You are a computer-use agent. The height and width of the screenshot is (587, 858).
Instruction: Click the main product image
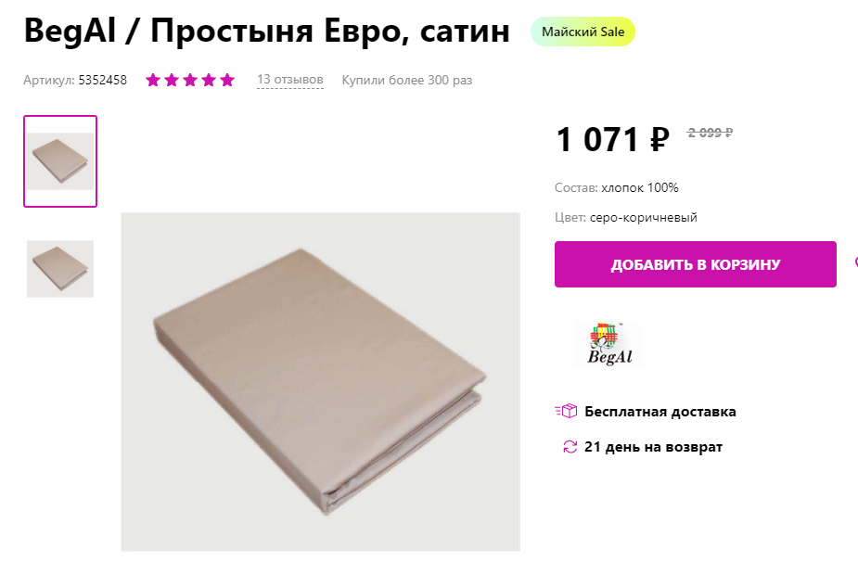pyautogui.click(x=320, y=380)
